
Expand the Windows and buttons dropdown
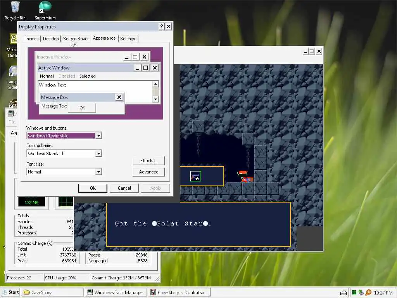(98, 136)
